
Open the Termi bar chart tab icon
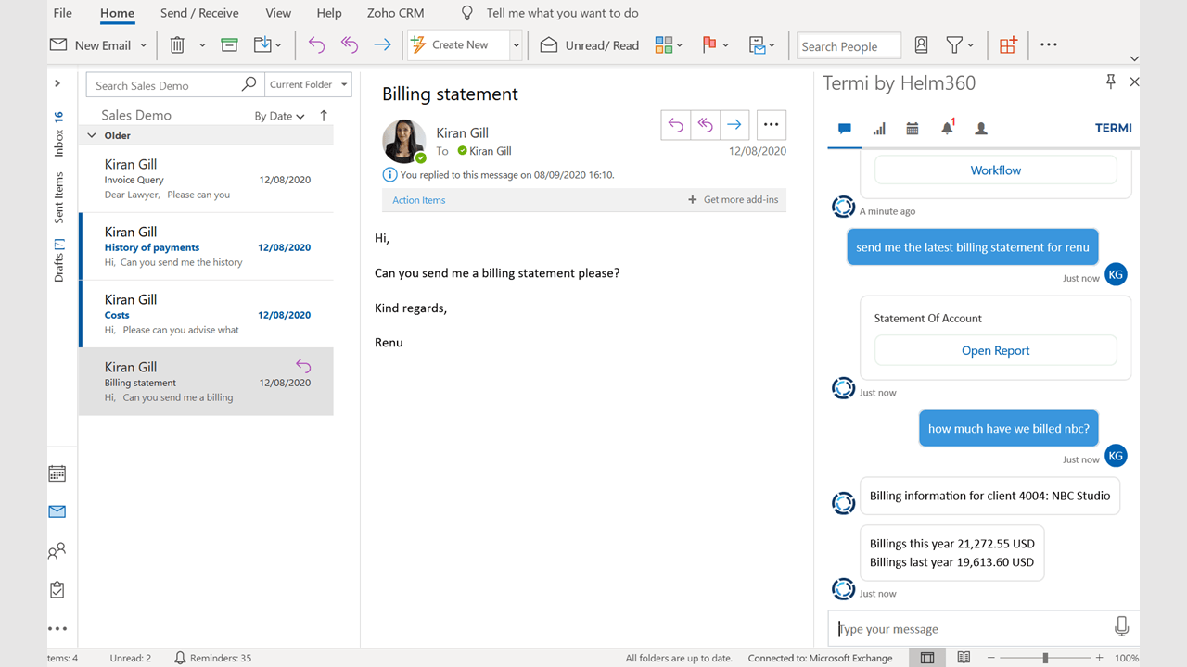(879, 129)
